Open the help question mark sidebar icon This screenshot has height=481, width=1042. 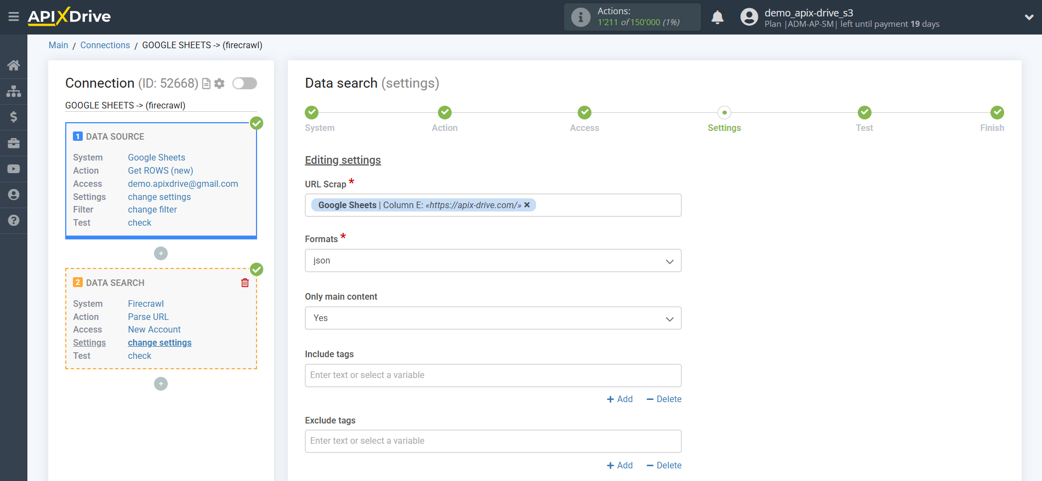14,220
